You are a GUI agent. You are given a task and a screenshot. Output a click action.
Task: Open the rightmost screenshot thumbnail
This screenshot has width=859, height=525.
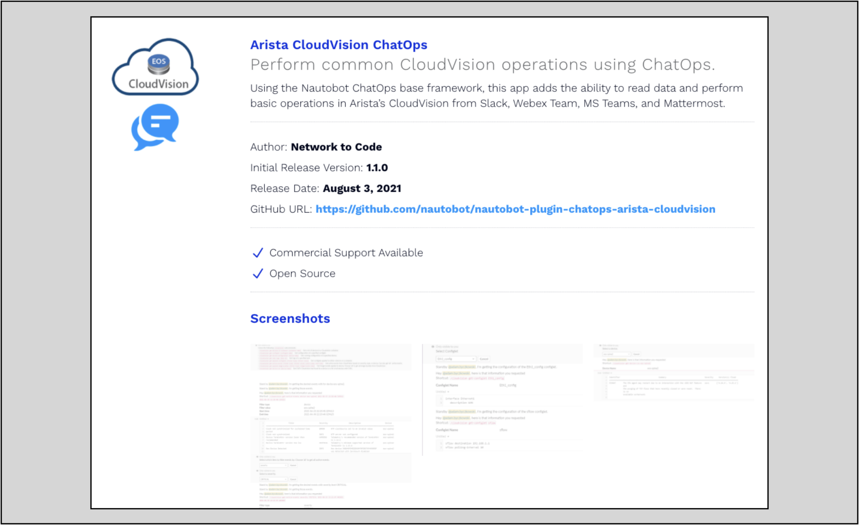click(674, 372)
